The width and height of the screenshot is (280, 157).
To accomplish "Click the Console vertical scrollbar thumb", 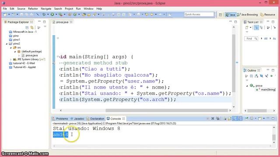I will [274, 137].
